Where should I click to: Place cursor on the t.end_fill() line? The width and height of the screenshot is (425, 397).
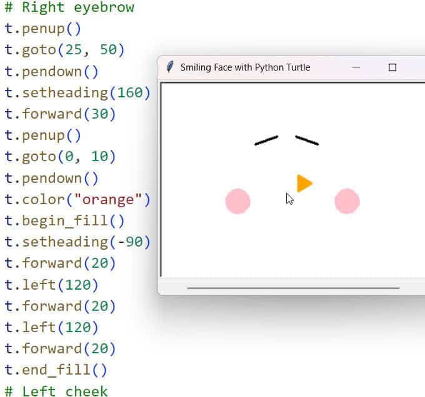pyautogui.click(x=56, y=370)
